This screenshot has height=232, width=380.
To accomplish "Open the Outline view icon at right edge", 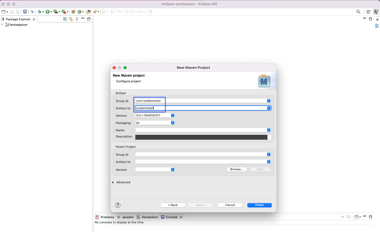I will [377, 26].
